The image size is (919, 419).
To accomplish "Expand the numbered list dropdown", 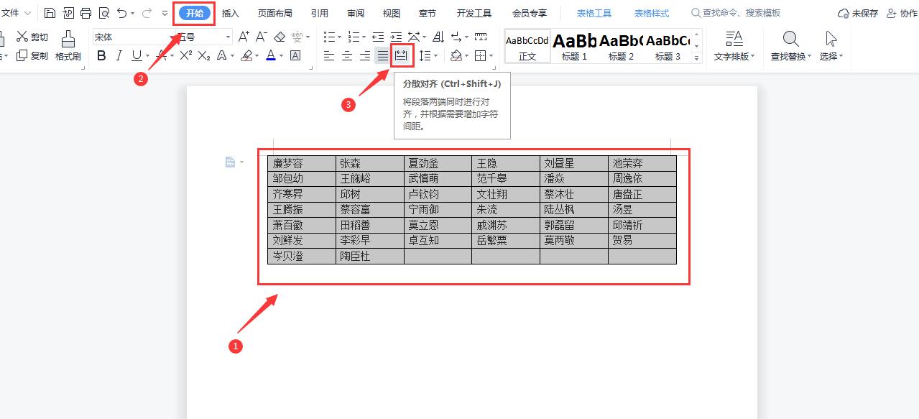I will (364, 37).
